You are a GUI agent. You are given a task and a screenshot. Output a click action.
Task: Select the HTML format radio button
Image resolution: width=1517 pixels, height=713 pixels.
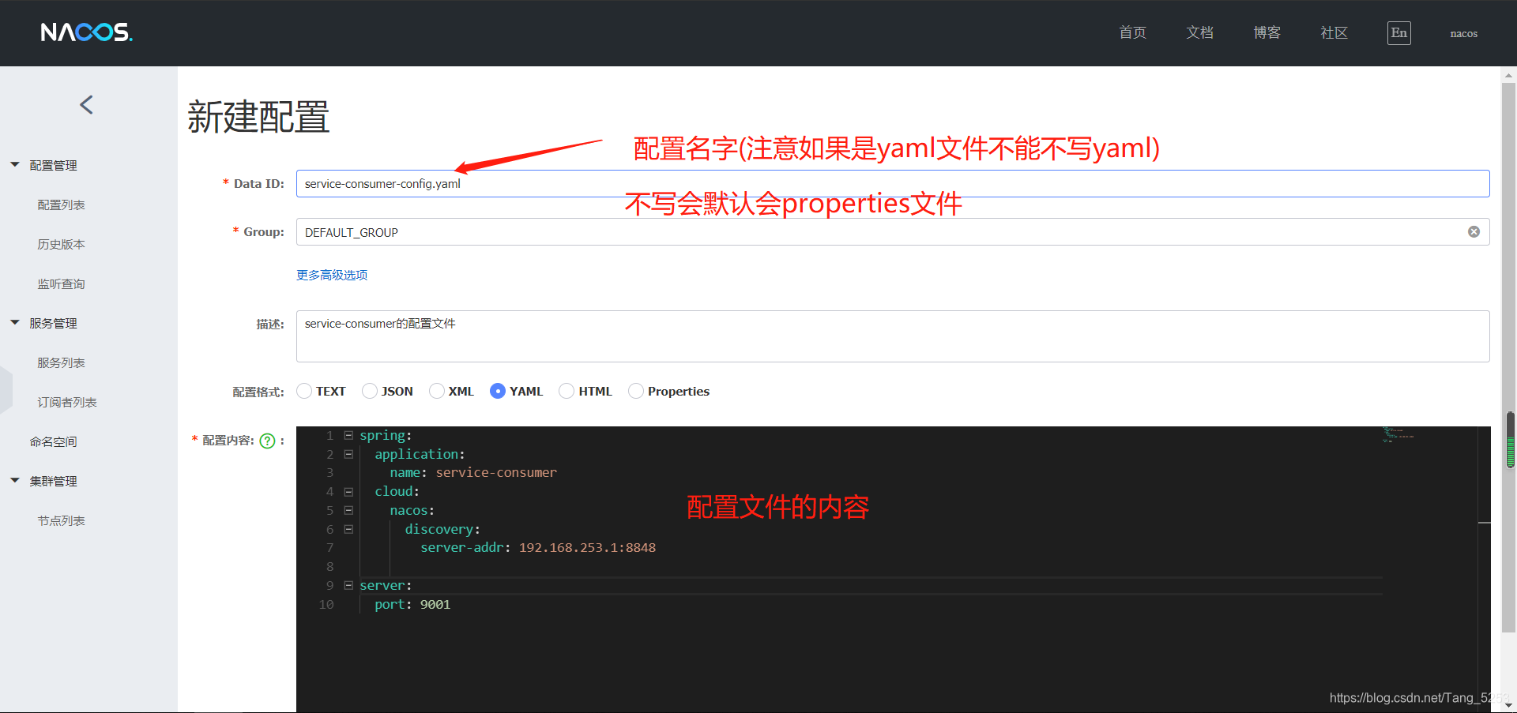(x=567, y=391)
